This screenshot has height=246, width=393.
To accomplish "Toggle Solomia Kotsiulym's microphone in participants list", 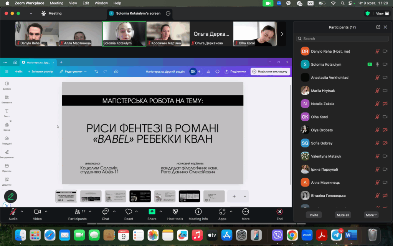I will (377, 65).
